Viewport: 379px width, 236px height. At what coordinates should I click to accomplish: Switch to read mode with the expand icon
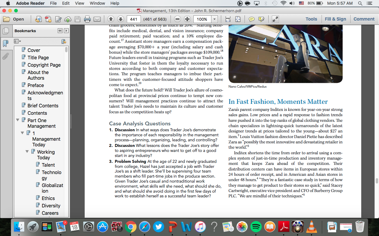pos(275,19)
